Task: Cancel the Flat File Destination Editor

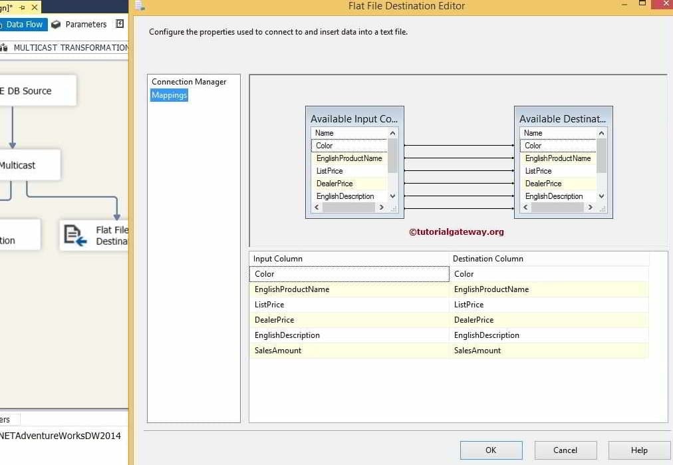Action: [565, 450]
